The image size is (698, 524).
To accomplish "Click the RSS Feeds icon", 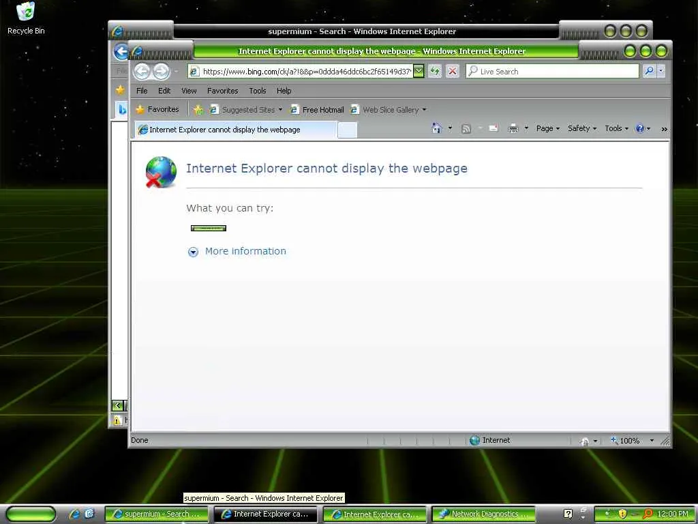I will [x=466, y=129].
